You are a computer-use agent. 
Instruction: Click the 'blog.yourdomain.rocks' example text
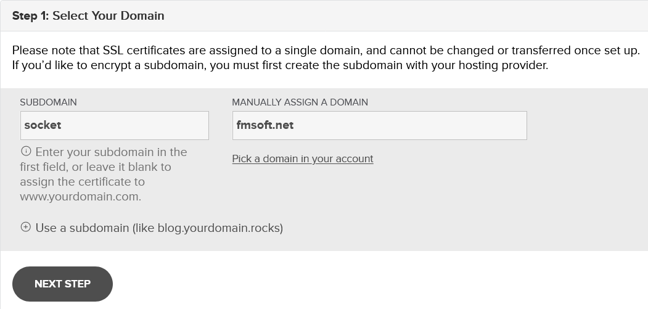click(x=219, y=228)
